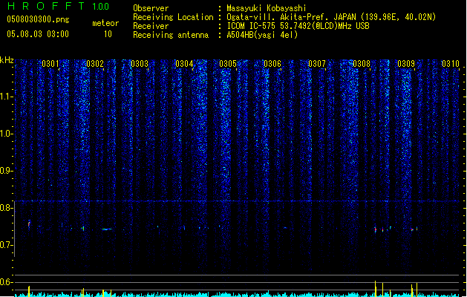Image resolution: width=467 pixels, height=297 pixels.
Task: Click the green 'meteor' label
Action: pyautogui.click(x=105, y=23)
